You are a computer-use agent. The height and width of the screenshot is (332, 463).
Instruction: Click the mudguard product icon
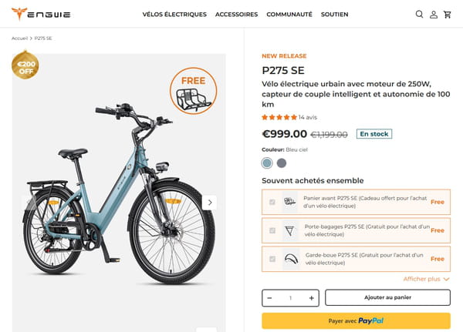pyautogui.click(x=290, y=258)
